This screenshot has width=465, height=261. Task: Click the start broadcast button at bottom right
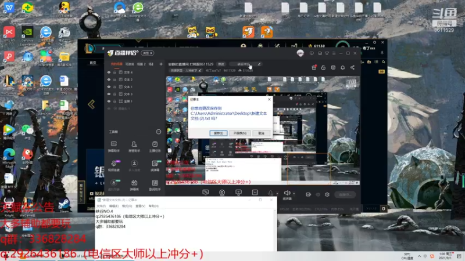tap(345, 194)
